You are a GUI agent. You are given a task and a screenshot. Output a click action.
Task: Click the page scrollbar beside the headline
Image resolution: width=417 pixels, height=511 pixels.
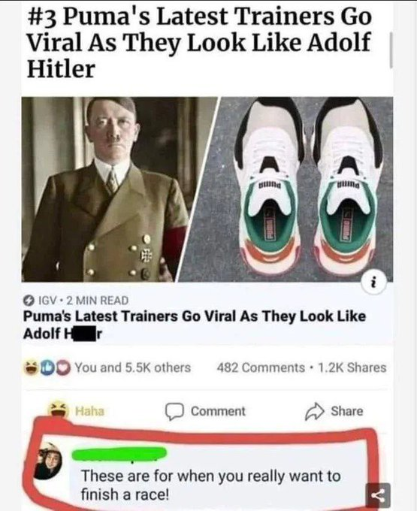click(x=391, y=50)
